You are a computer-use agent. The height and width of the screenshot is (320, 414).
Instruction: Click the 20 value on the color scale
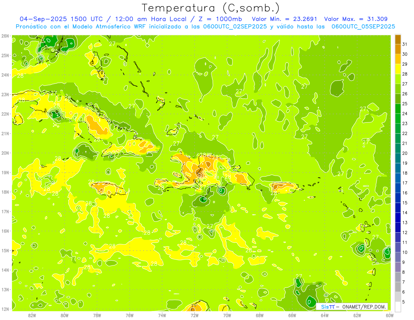point(405,153)
